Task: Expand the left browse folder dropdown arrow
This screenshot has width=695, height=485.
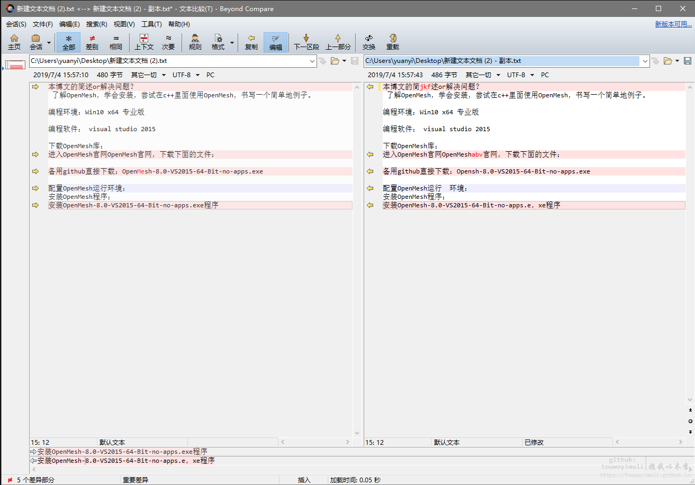Action: click(344, 61)
